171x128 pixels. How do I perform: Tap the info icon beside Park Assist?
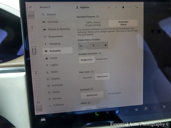pyautogui.click(x=92, y=71)
